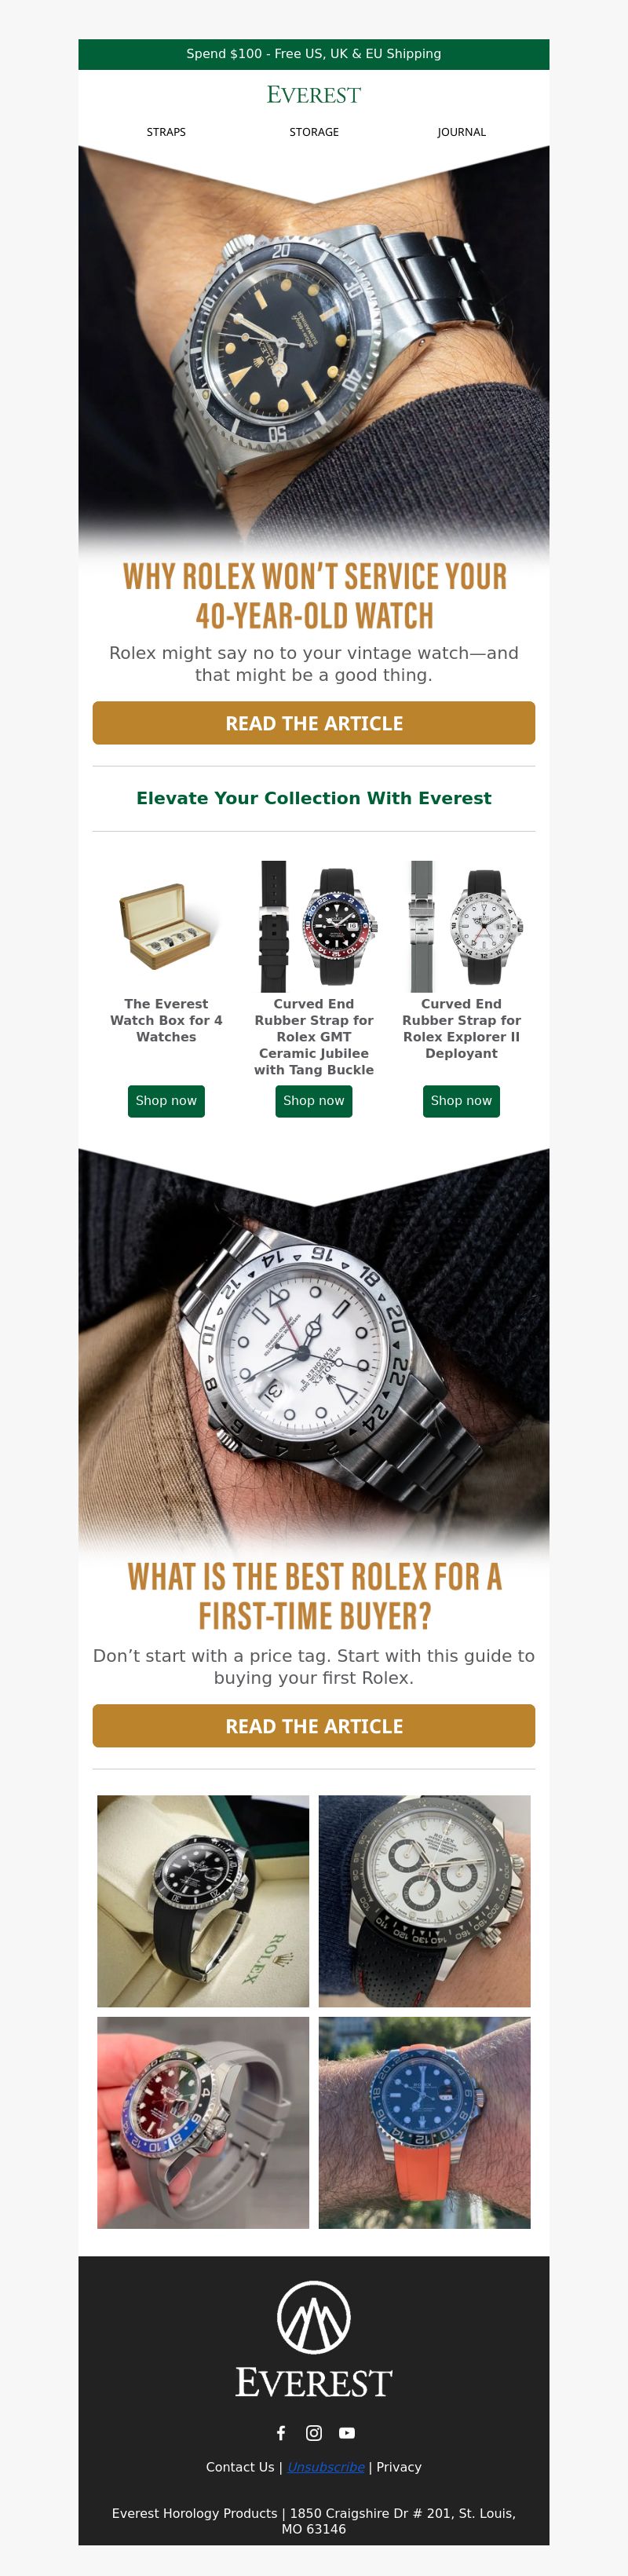
Task: Go to the JOURNAL menu item
Action: (x=461, y=132)
